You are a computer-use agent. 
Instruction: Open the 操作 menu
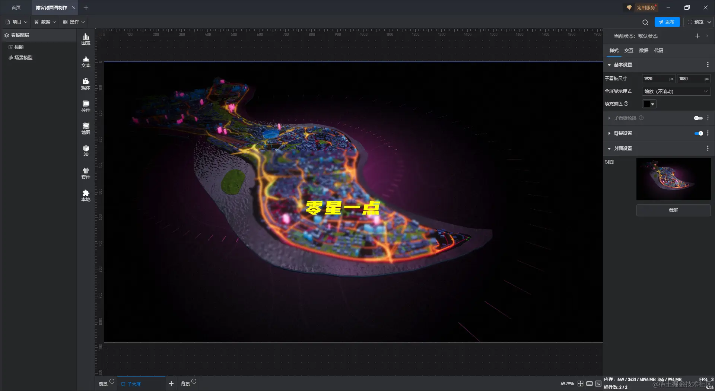[x=74, y=22]
